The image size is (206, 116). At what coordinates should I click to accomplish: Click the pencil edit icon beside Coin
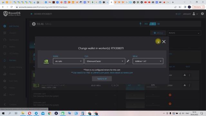(x=128, y=61)
